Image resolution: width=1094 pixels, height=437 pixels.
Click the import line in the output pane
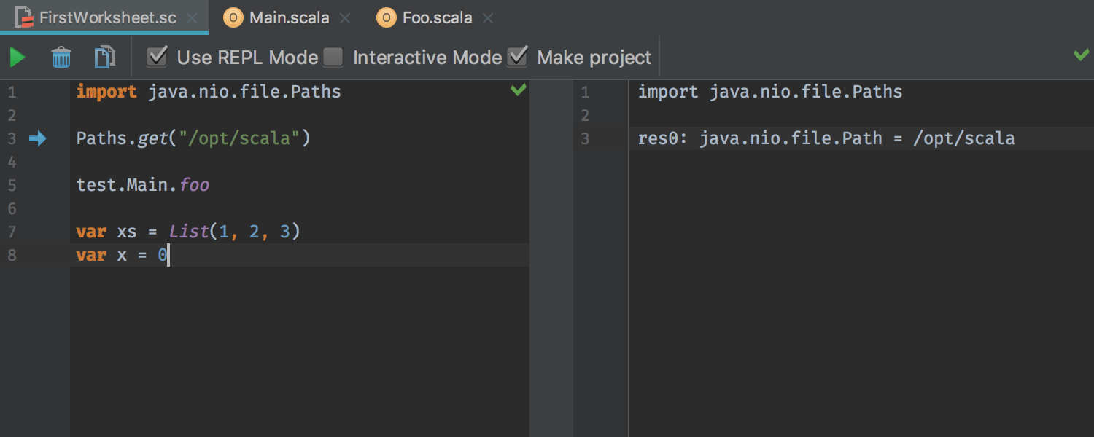click(770, 92)
